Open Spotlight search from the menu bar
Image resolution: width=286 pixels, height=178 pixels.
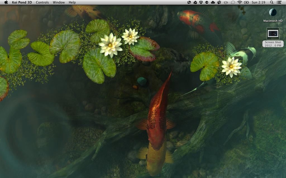click(x=271, y=3)
